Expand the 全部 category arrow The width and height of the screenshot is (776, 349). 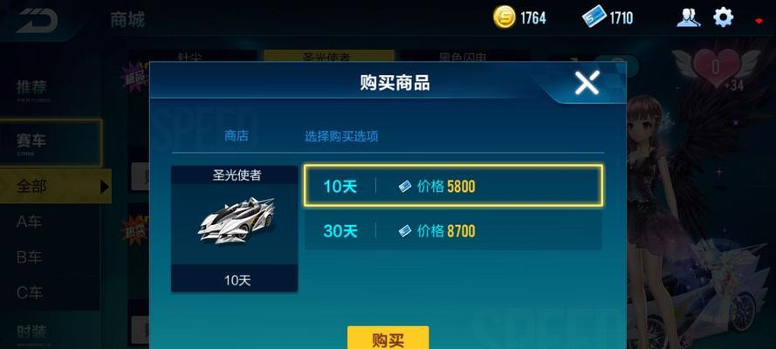[105, 187]
